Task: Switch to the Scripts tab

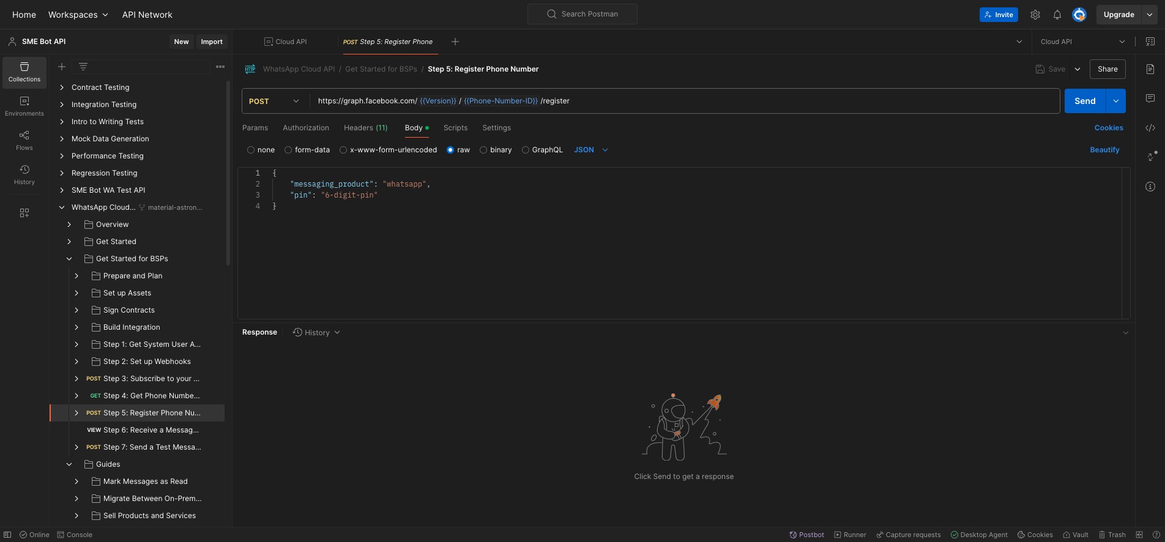Action: (455, 128)
